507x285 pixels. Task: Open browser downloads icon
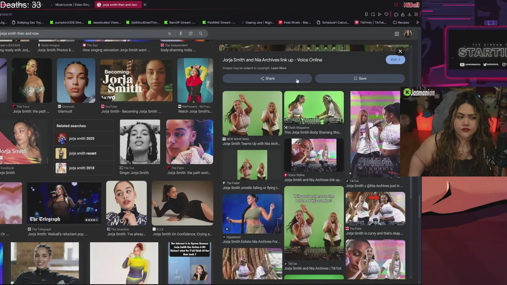tap(410, 14)
